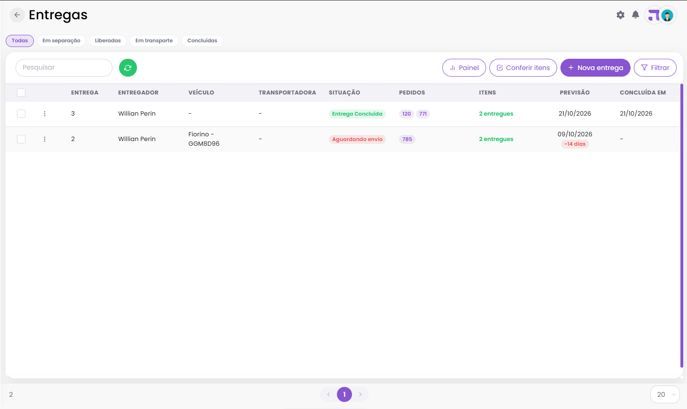
Task: Select the Todas filter tab
Action: click(20, 41)
